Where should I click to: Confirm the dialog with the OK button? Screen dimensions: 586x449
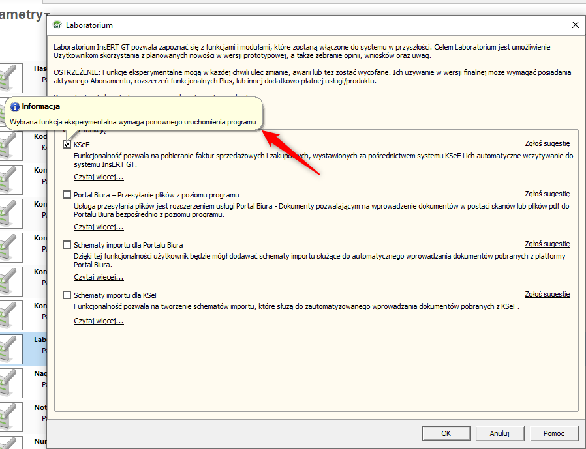tap(446, 433)
